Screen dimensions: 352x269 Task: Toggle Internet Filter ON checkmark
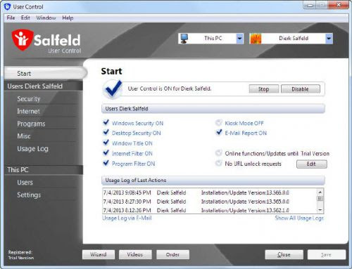(106, 153)
